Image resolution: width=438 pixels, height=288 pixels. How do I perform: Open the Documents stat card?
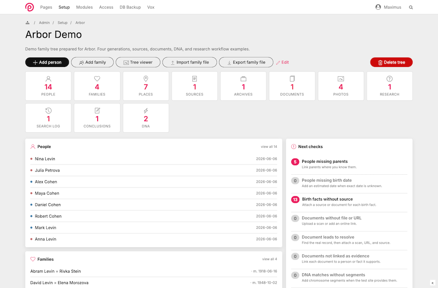coord(292,86)
